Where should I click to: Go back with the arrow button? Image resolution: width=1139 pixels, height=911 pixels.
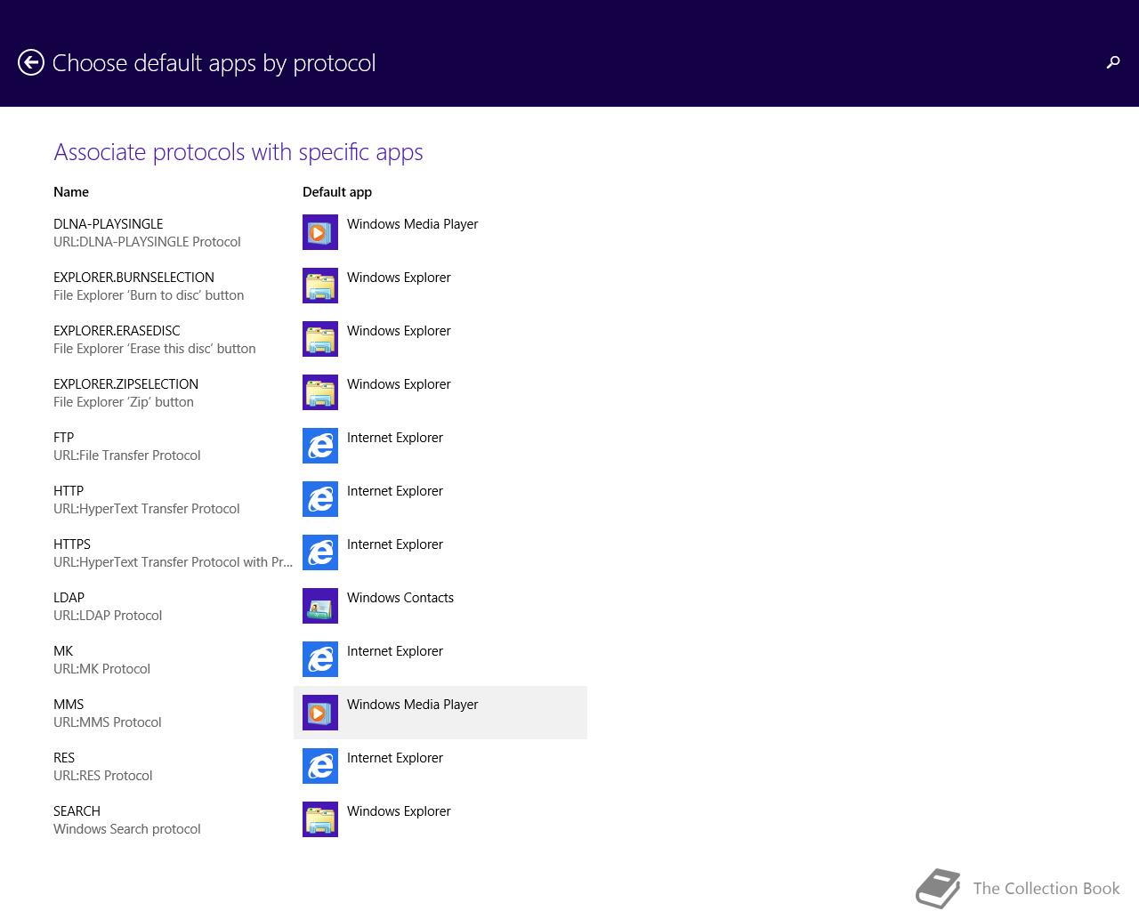point(31,62)
